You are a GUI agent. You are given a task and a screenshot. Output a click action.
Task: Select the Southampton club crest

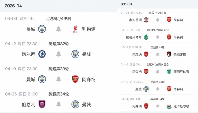click(146, 20)
